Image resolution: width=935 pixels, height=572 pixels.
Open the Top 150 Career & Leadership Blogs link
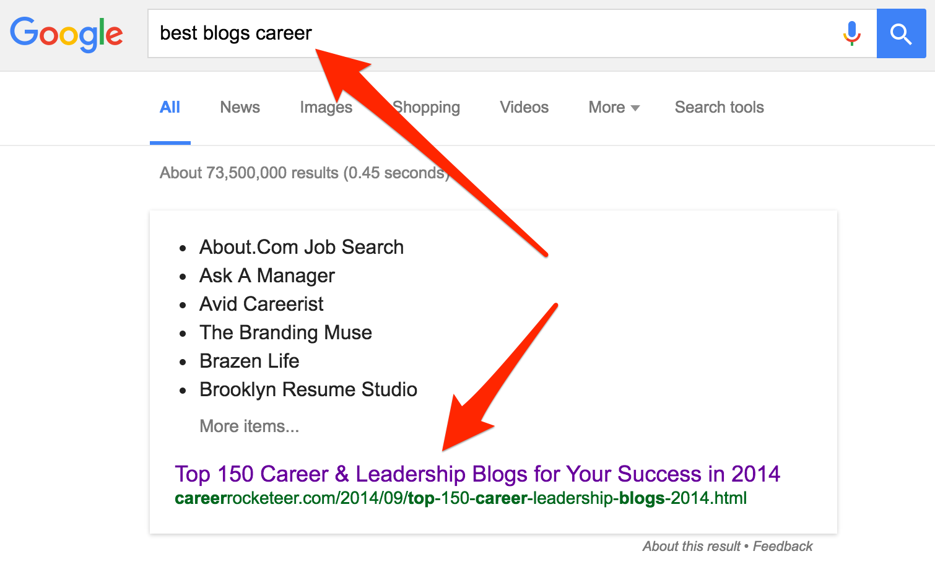coord(477,474)
